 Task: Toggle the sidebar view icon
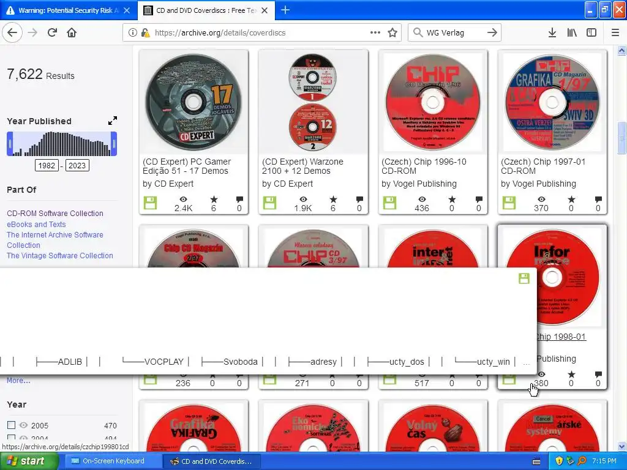pyautogui.click(x=591, y=32)
